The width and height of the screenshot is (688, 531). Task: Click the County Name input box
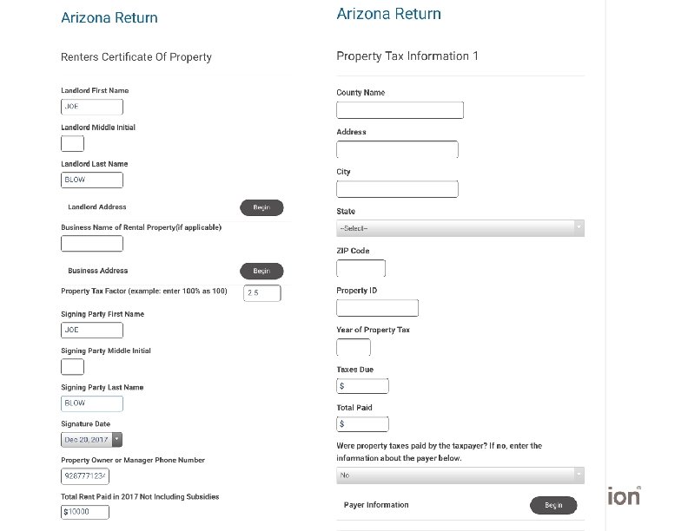[400, 110]
